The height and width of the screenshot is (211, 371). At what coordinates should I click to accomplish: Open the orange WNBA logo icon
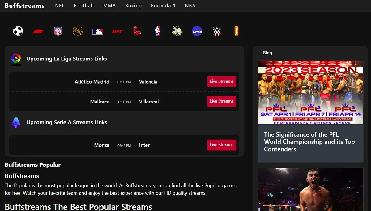click(x=237, y=31)
